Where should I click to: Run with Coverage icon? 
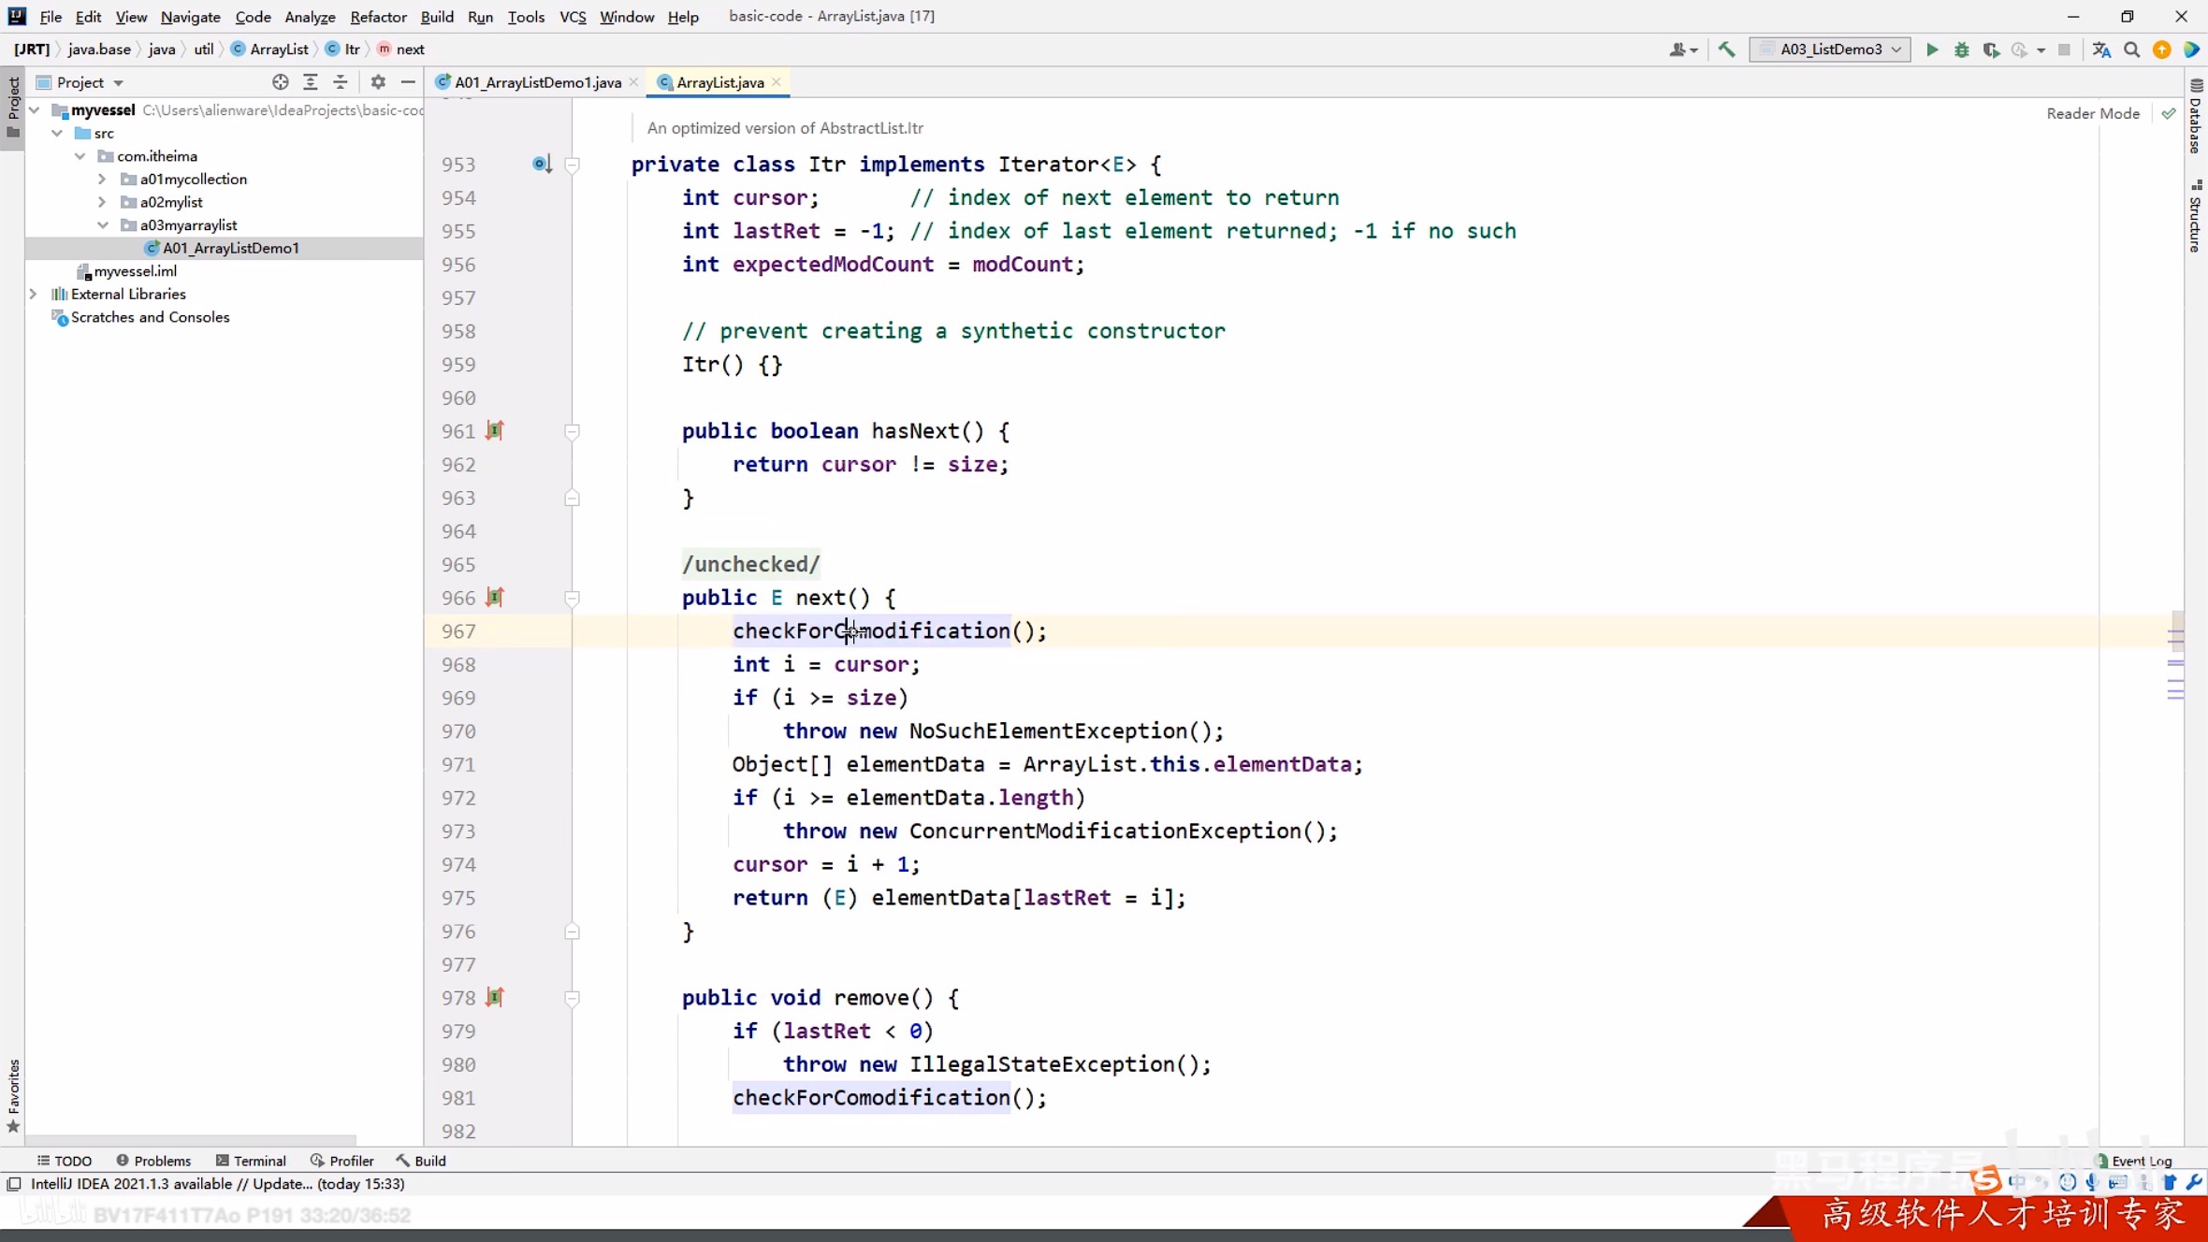click(x=1991, y=50)
